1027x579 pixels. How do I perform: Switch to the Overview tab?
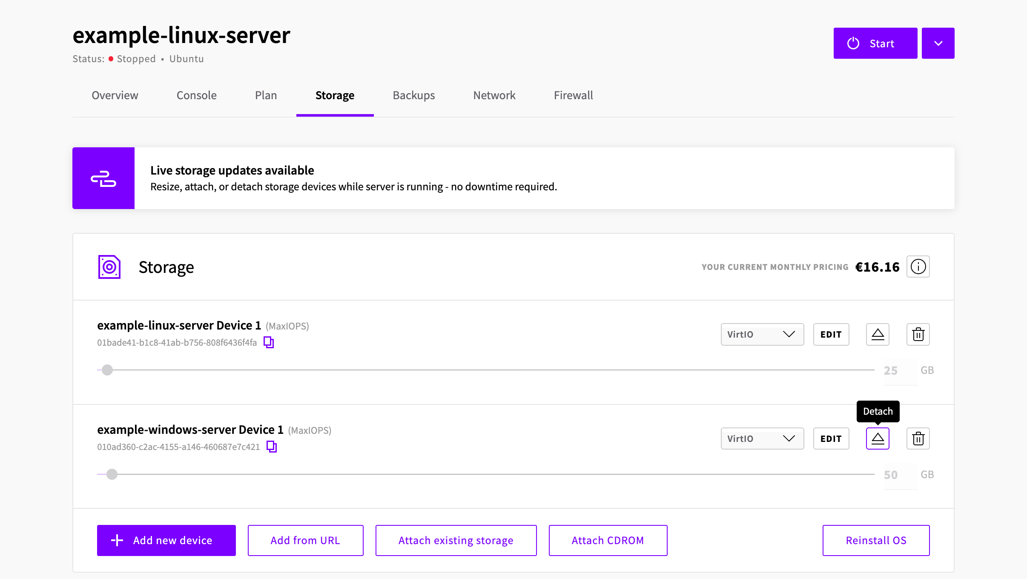pos(115,95)
